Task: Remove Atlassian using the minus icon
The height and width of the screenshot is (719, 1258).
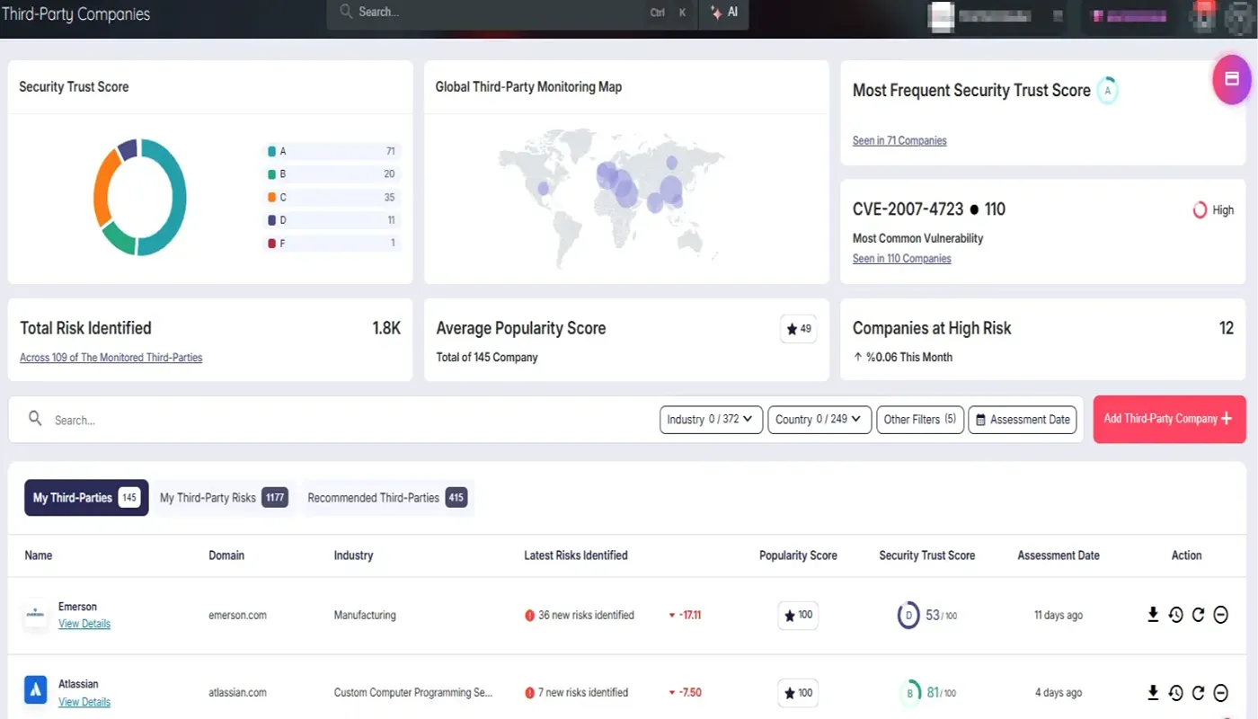Action: (x=1220, y=692)
